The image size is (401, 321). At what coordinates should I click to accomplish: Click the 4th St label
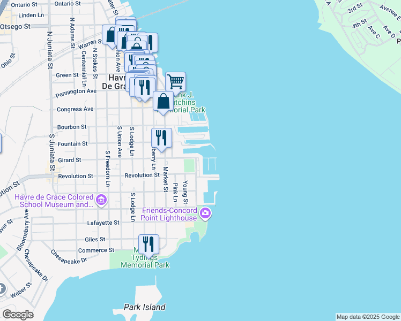pyautogui.click(x=360, y=24)
